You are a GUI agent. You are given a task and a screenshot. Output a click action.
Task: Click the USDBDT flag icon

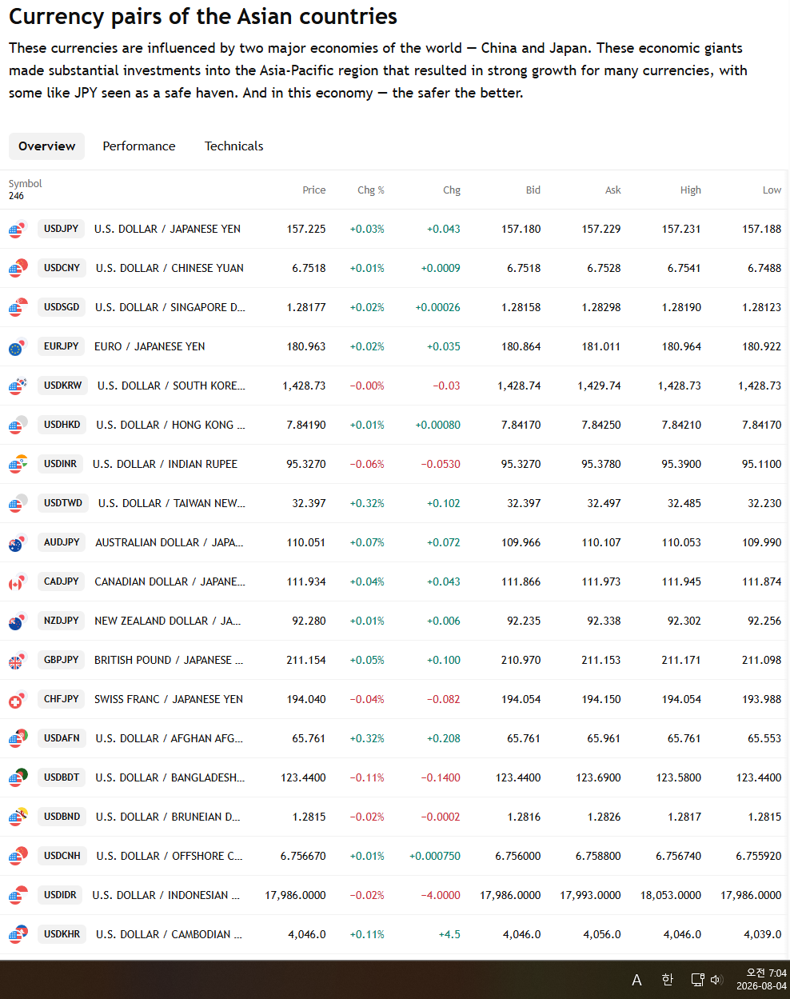tap(18, 778)
